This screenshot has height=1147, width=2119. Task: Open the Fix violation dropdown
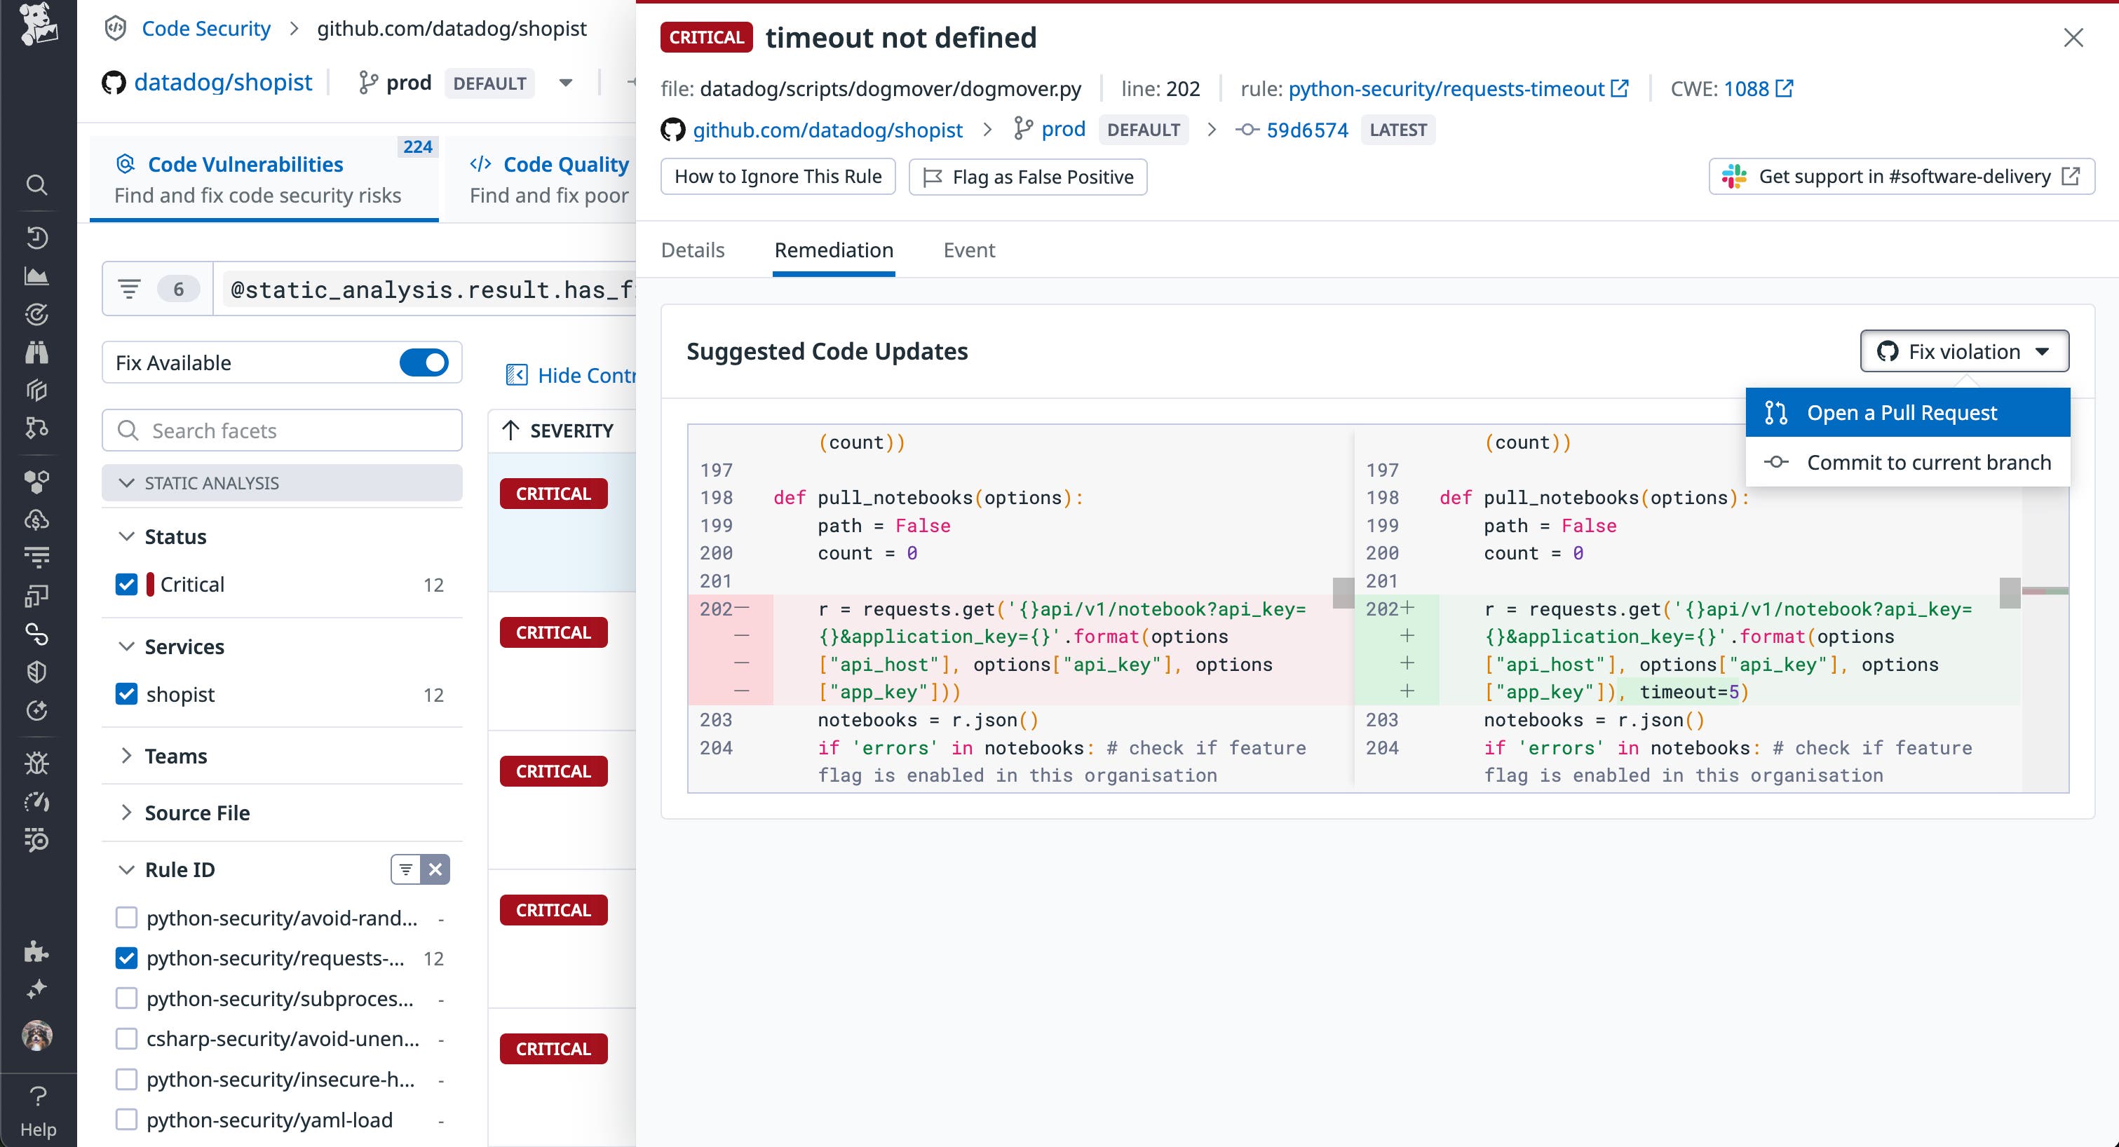coord(1964,351)
